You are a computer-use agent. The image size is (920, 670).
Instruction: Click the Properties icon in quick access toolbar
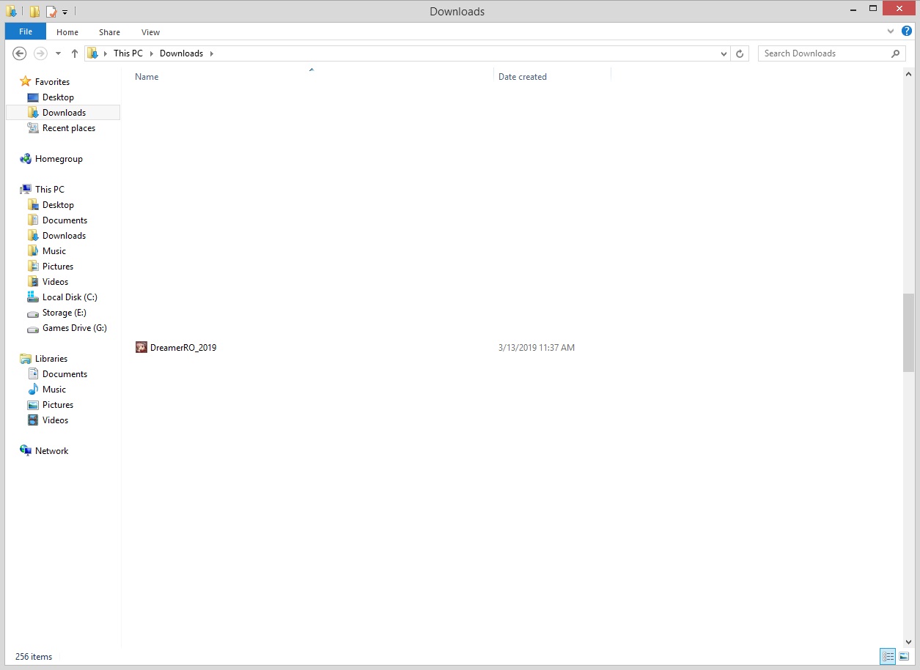[51, 12]
